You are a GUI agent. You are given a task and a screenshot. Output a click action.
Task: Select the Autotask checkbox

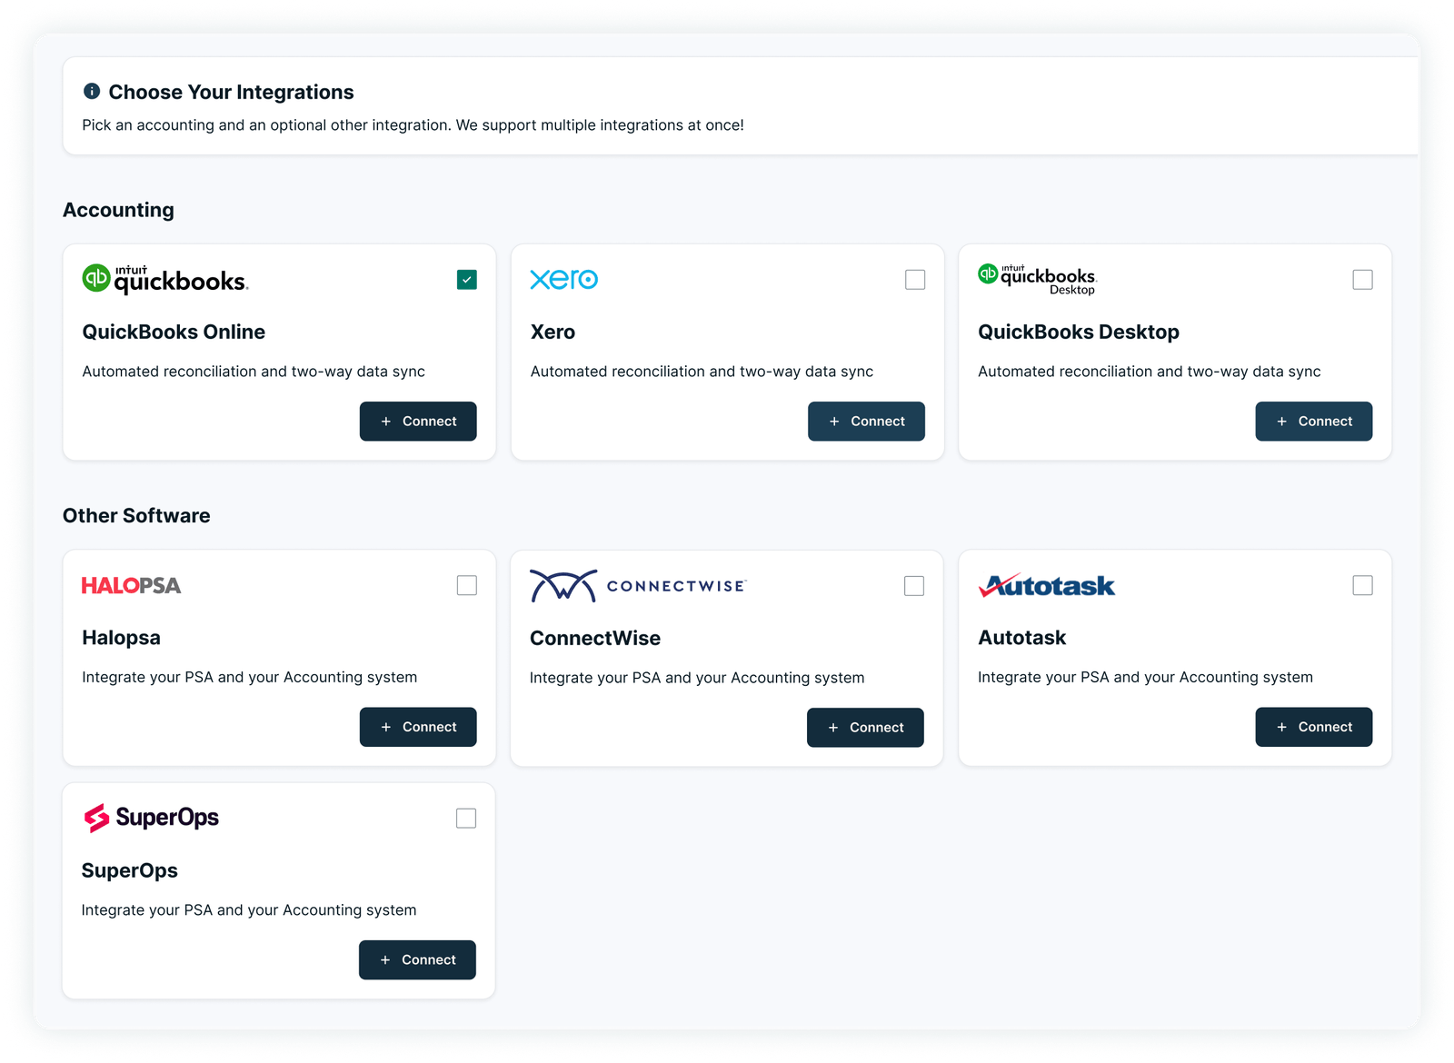tap(1362, 585)
